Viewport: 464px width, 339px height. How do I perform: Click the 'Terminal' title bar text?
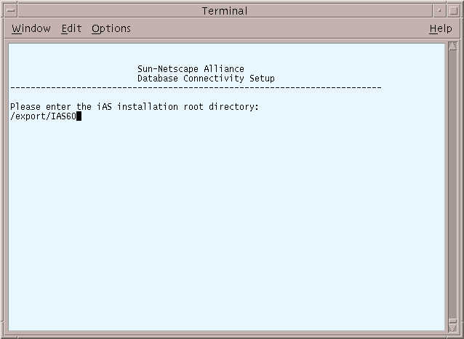point(225,11)
